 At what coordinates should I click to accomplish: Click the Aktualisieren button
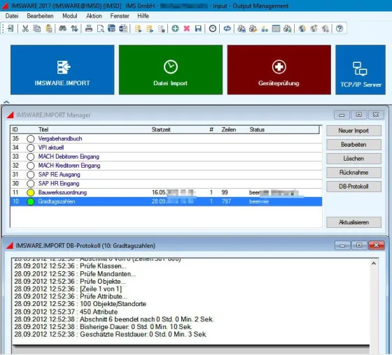[353, 222]
